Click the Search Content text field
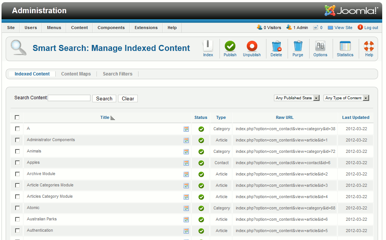The width and height of the screenshot is (386, 240). [69, 98]
